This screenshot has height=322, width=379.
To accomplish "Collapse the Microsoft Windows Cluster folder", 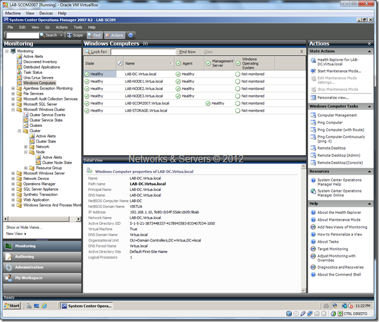I will [13, 109].
